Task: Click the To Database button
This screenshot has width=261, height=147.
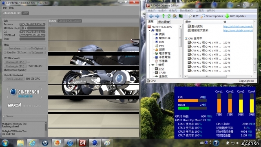Action: pos(36,53)
